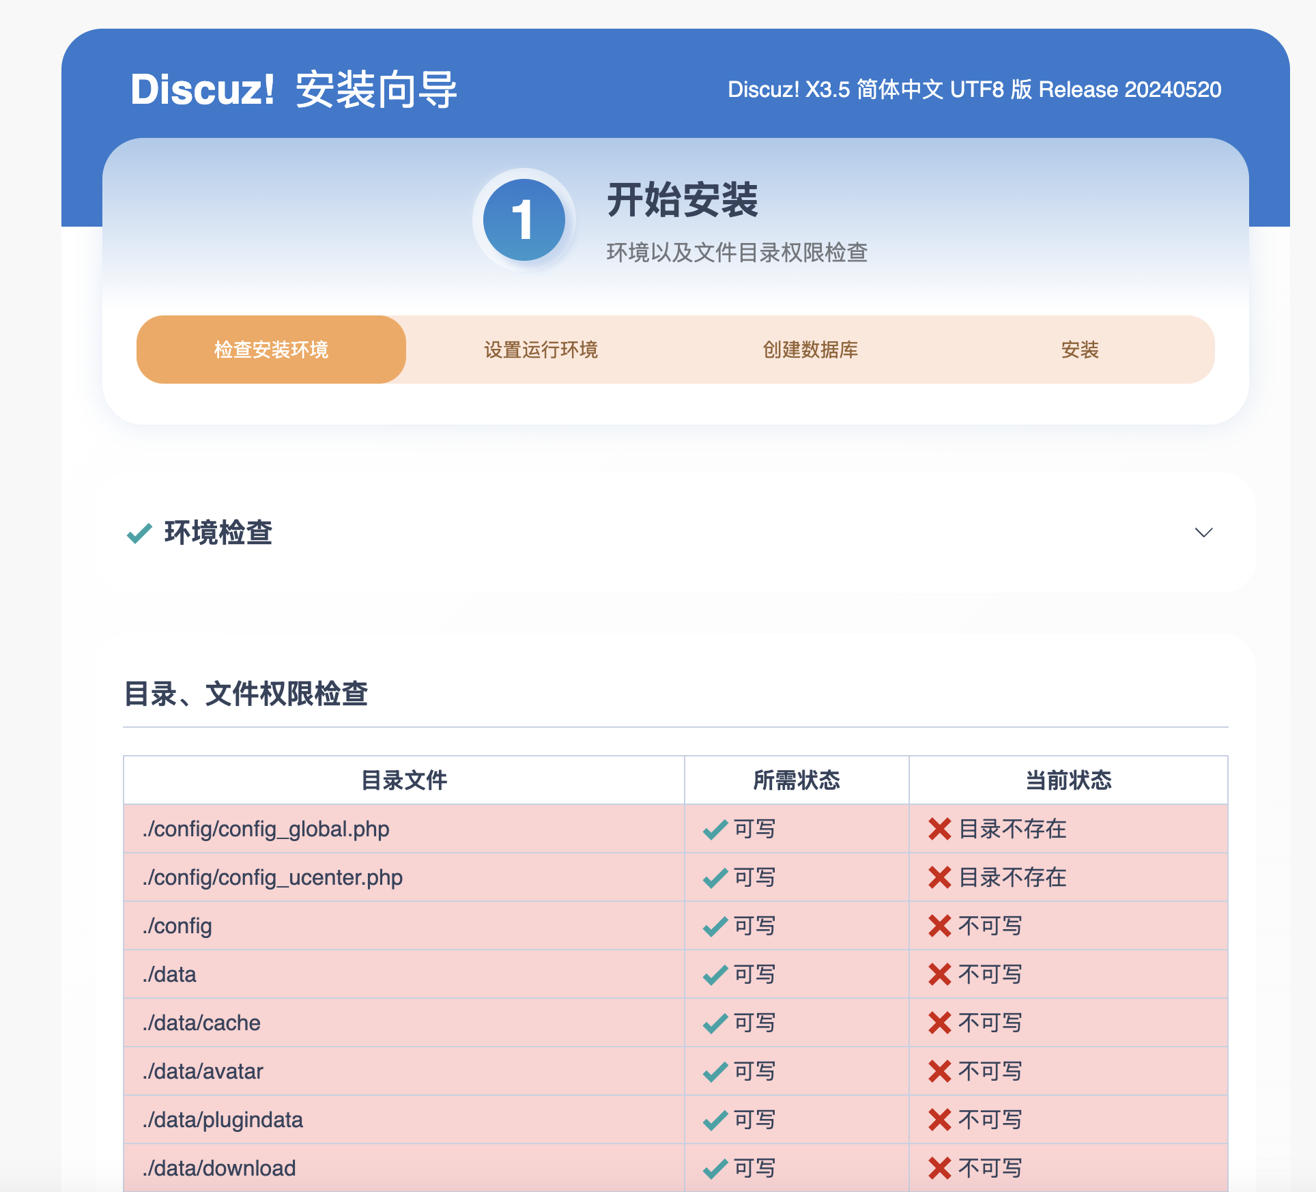Viewport: 1316px width, 1192px height.
Task: Click red X for ./config/config_ucenter.php row
Action: (939, 877)
